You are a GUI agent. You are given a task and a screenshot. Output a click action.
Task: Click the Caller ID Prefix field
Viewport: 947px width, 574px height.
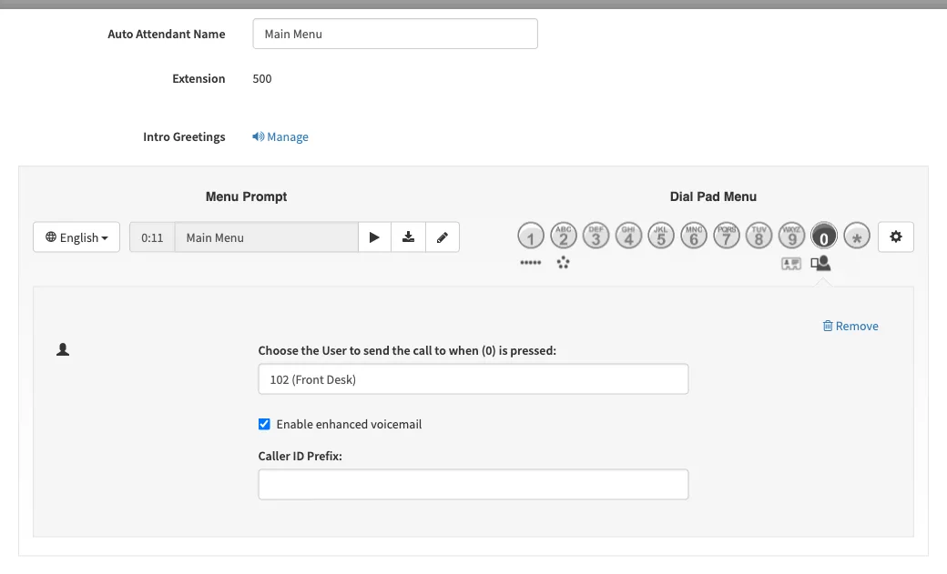pos(473,484)
